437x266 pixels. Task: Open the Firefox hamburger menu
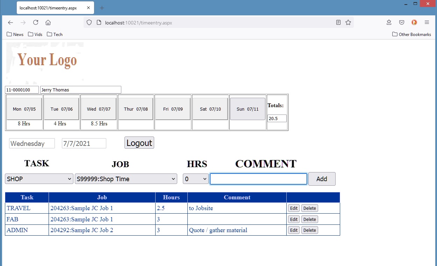click(x=427, y=22)
